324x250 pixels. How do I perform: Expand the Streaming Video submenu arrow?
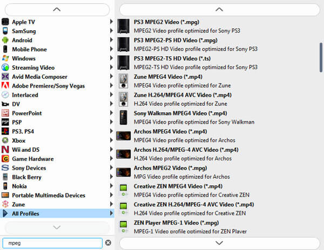click(111, 67)
